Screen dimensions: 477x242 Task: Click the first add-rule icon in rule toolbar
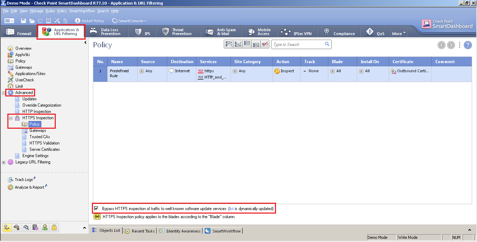tap(229, 45)
